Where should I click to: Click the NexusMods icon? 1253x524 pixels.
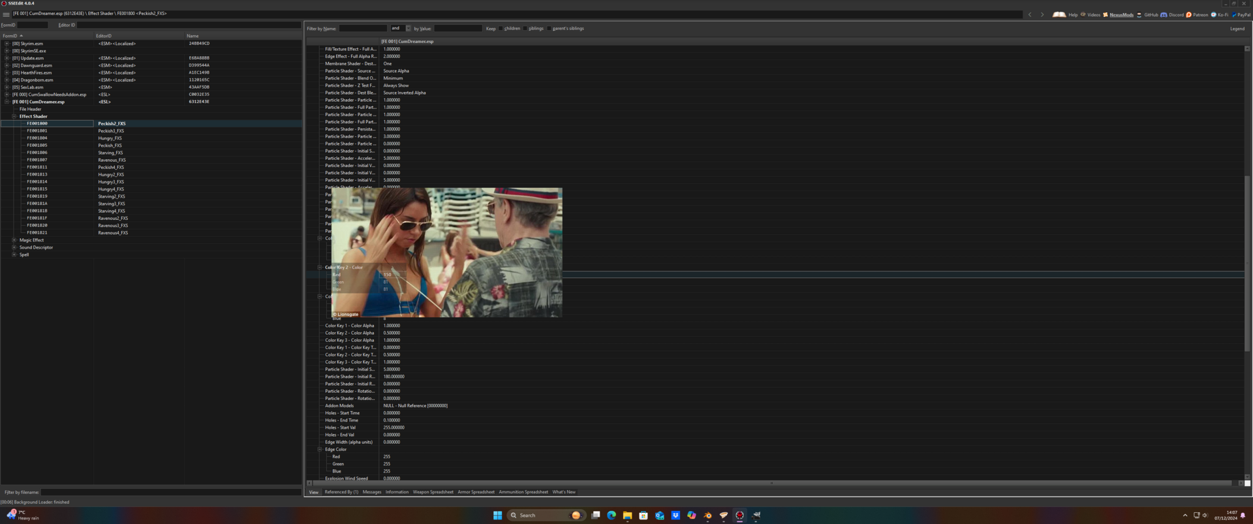[1106, 14]
